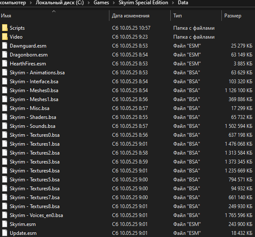The image size is (255, 237).
Task: Go to Skyrim Special Edition breadcrumb
Action: [x=143, y=3]
